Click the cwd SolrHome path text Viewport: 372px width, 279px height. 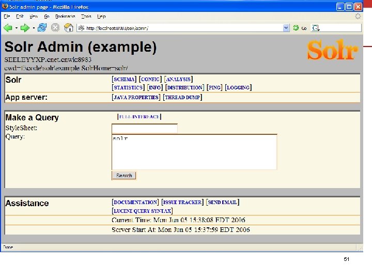66,68
